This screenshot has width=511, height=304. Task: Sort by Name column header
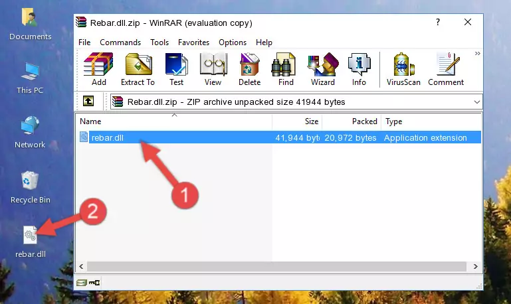point(174,121)
